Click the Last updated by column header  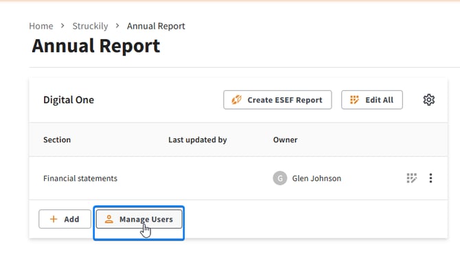point(198,140)
